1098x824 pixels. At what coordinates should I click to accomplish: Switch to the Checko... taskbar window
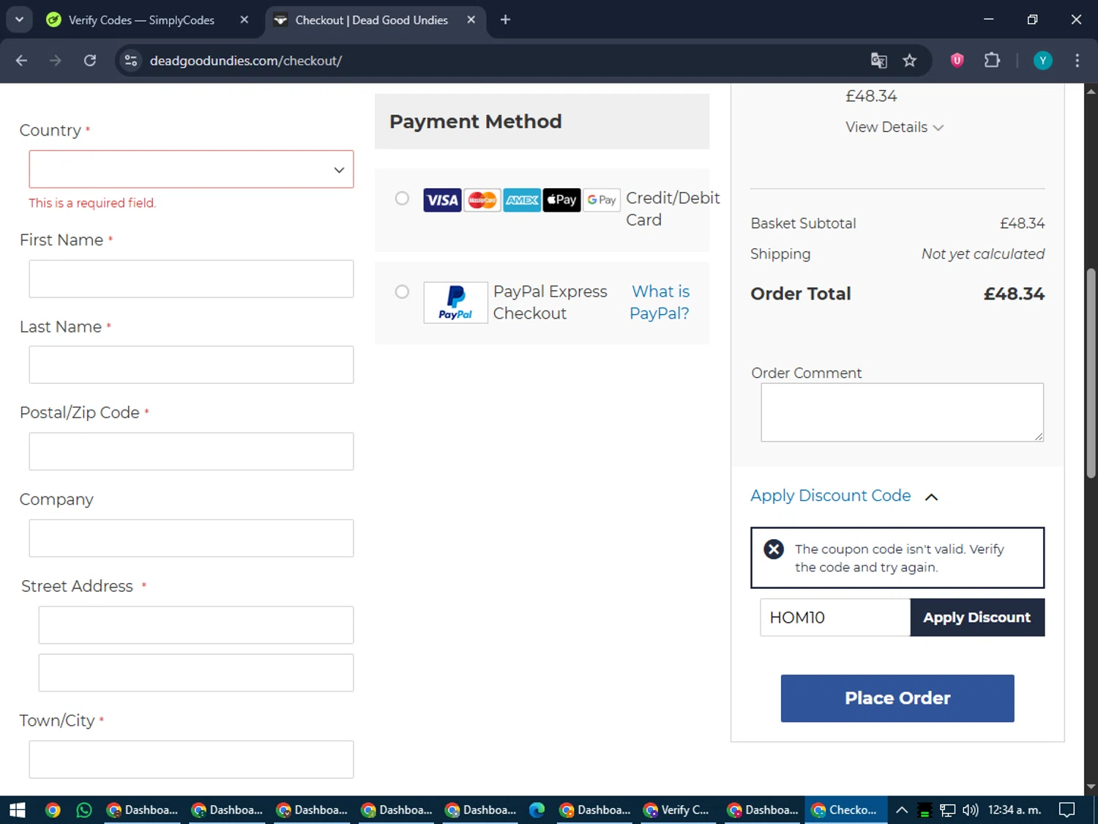[x=845, y=810]
